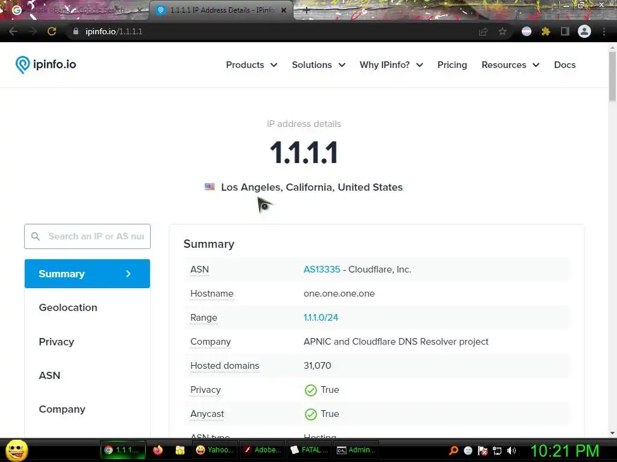Click the Hosted domains label
The height and width of the screenshot is (462, 617).
pyautogui.click(x=225, y=366)
